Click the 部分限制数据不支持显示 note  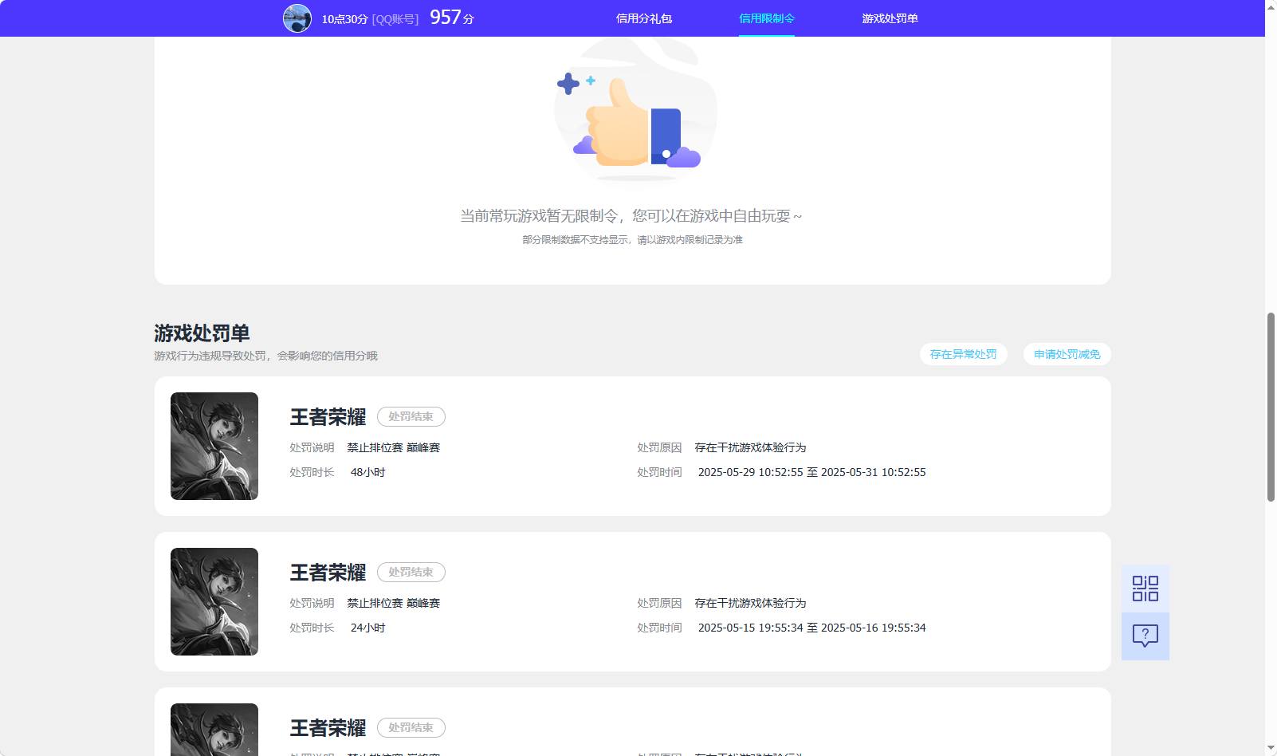[632, 240]
